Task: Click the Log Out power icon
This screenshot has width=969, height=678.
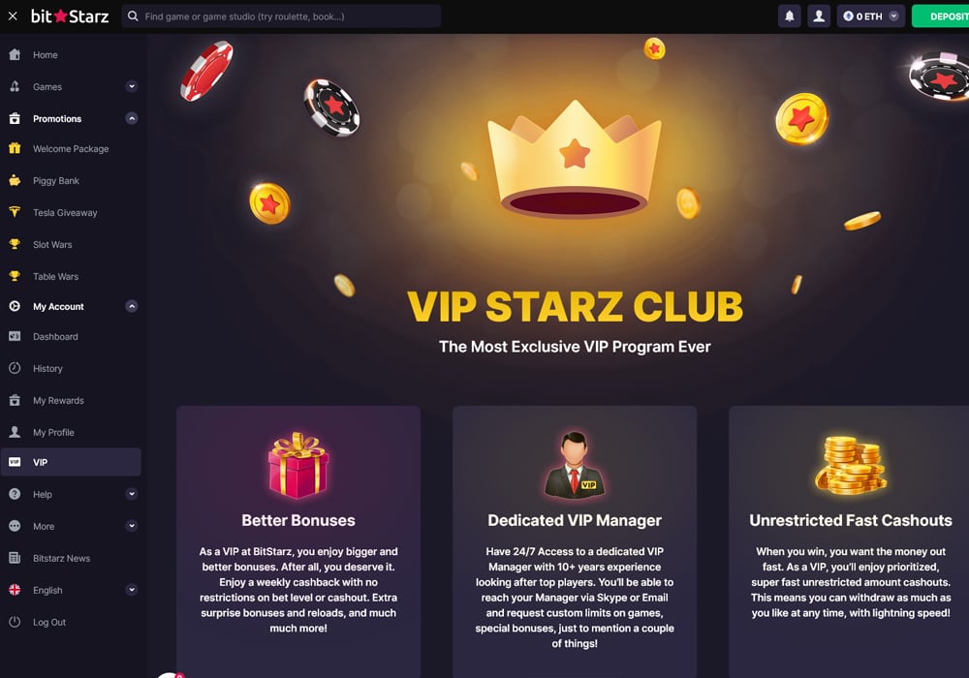Action: [x=15, y=622]
